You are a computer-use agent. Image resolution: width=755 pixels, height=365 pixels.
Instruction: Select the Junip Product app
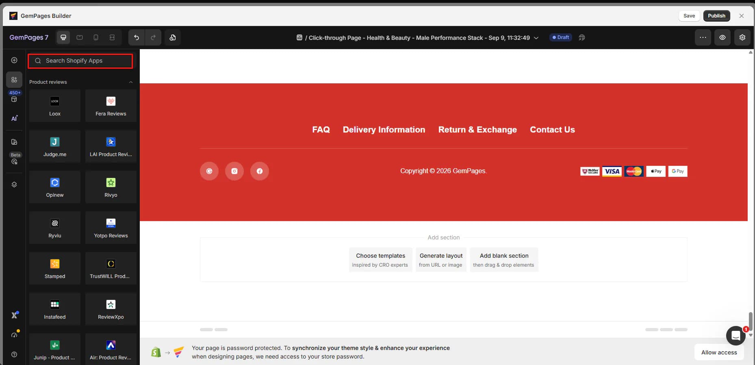[x=55, y=349]
